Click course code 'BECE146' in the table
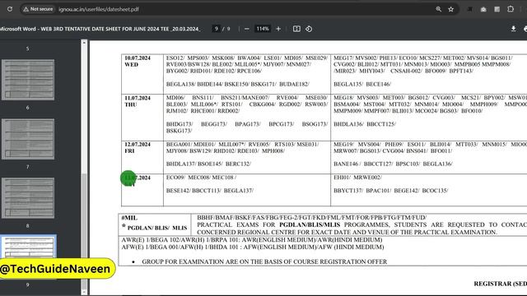Screen dimensions: 527x296 378,84
